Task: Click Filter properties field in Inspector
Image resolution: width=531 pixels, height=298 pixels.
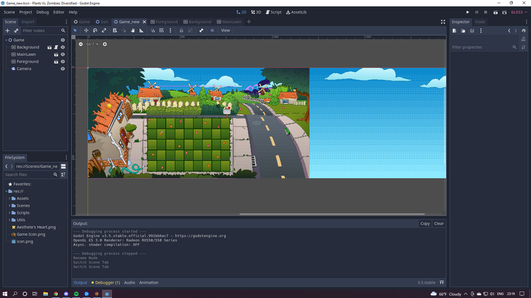Action: pyautogui.click(x=484, y=47)
